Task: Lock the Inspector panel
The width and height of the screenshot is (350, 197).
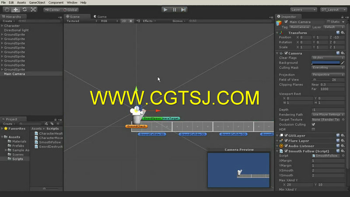Action: 342,17
